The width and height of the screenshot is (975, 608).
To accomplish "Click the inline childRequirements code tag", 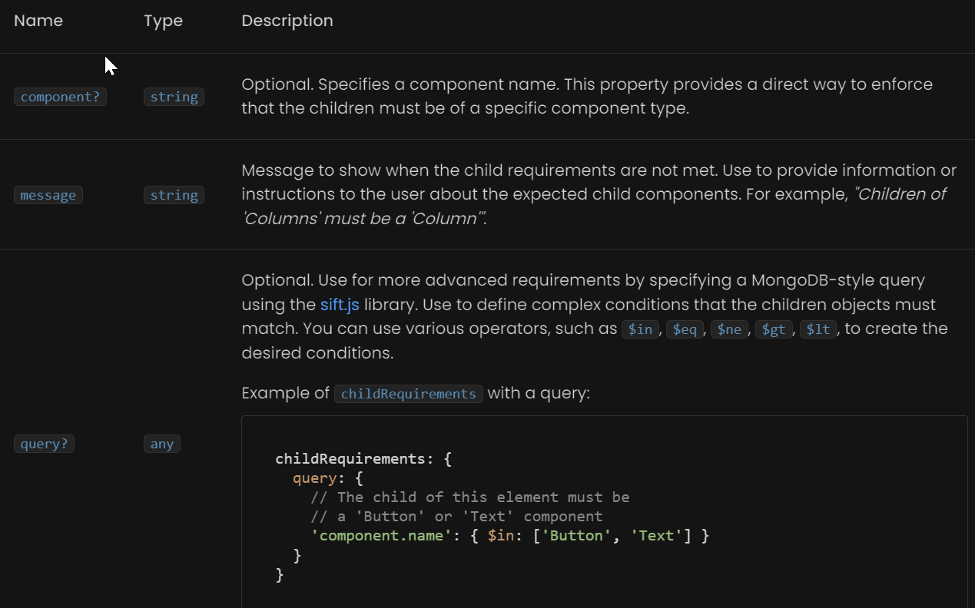I will (x=408, y=394).
